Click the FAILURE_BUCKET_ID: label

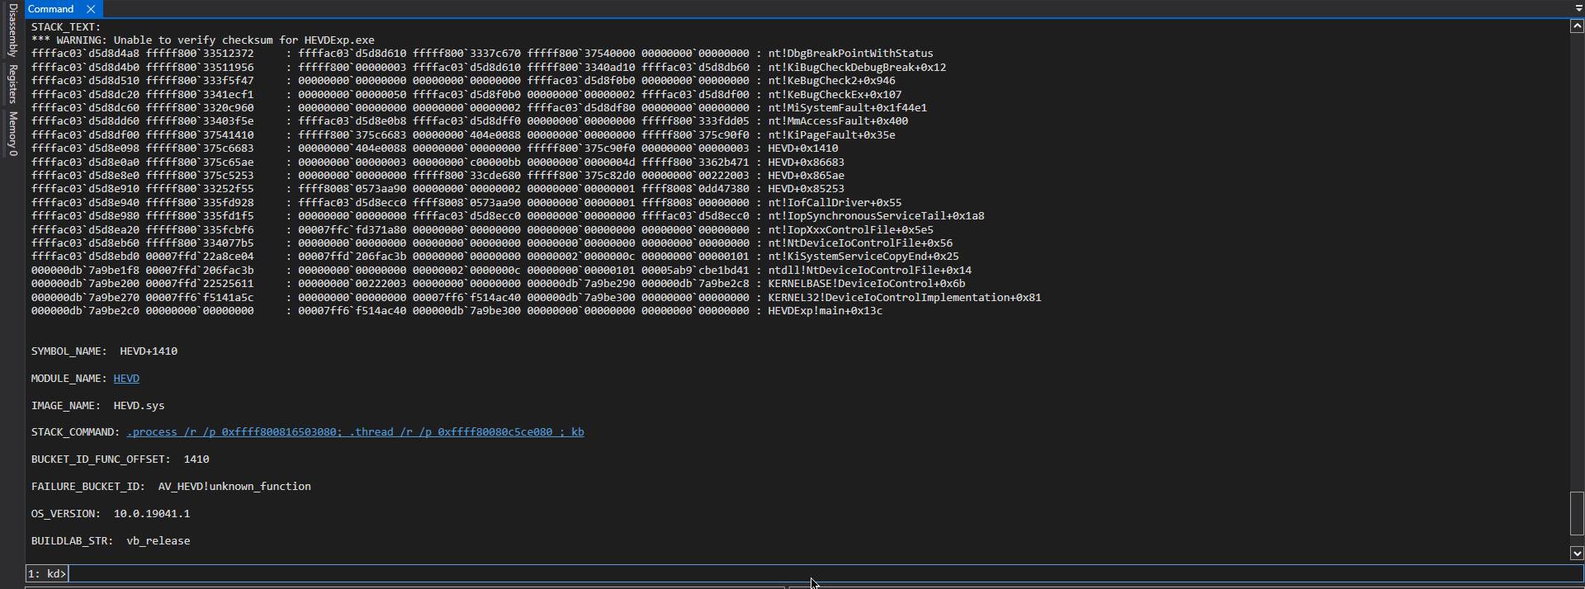tap(88, 487)
